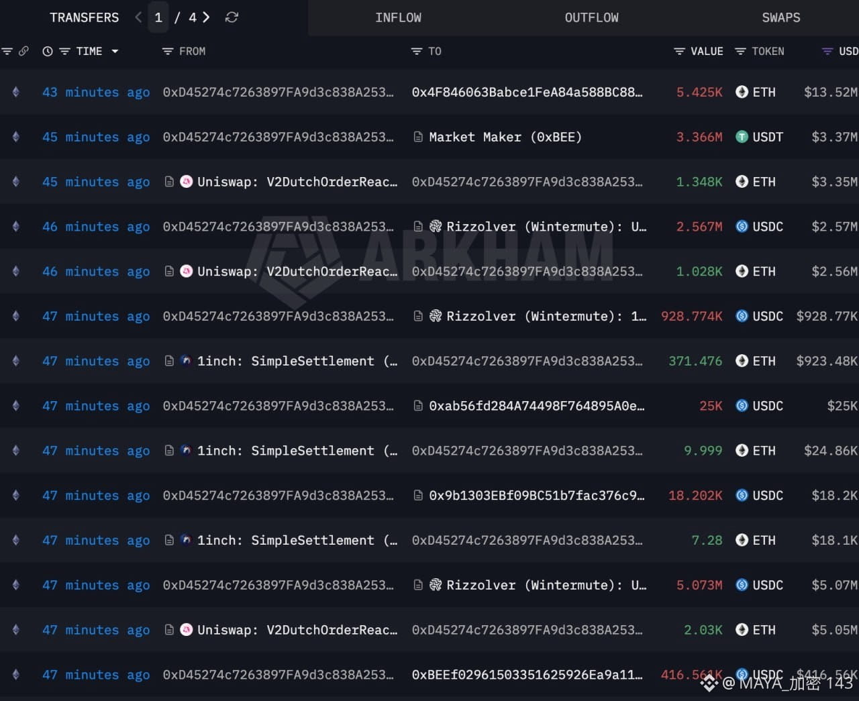Open the TO column filter

[x=417, y=52]
